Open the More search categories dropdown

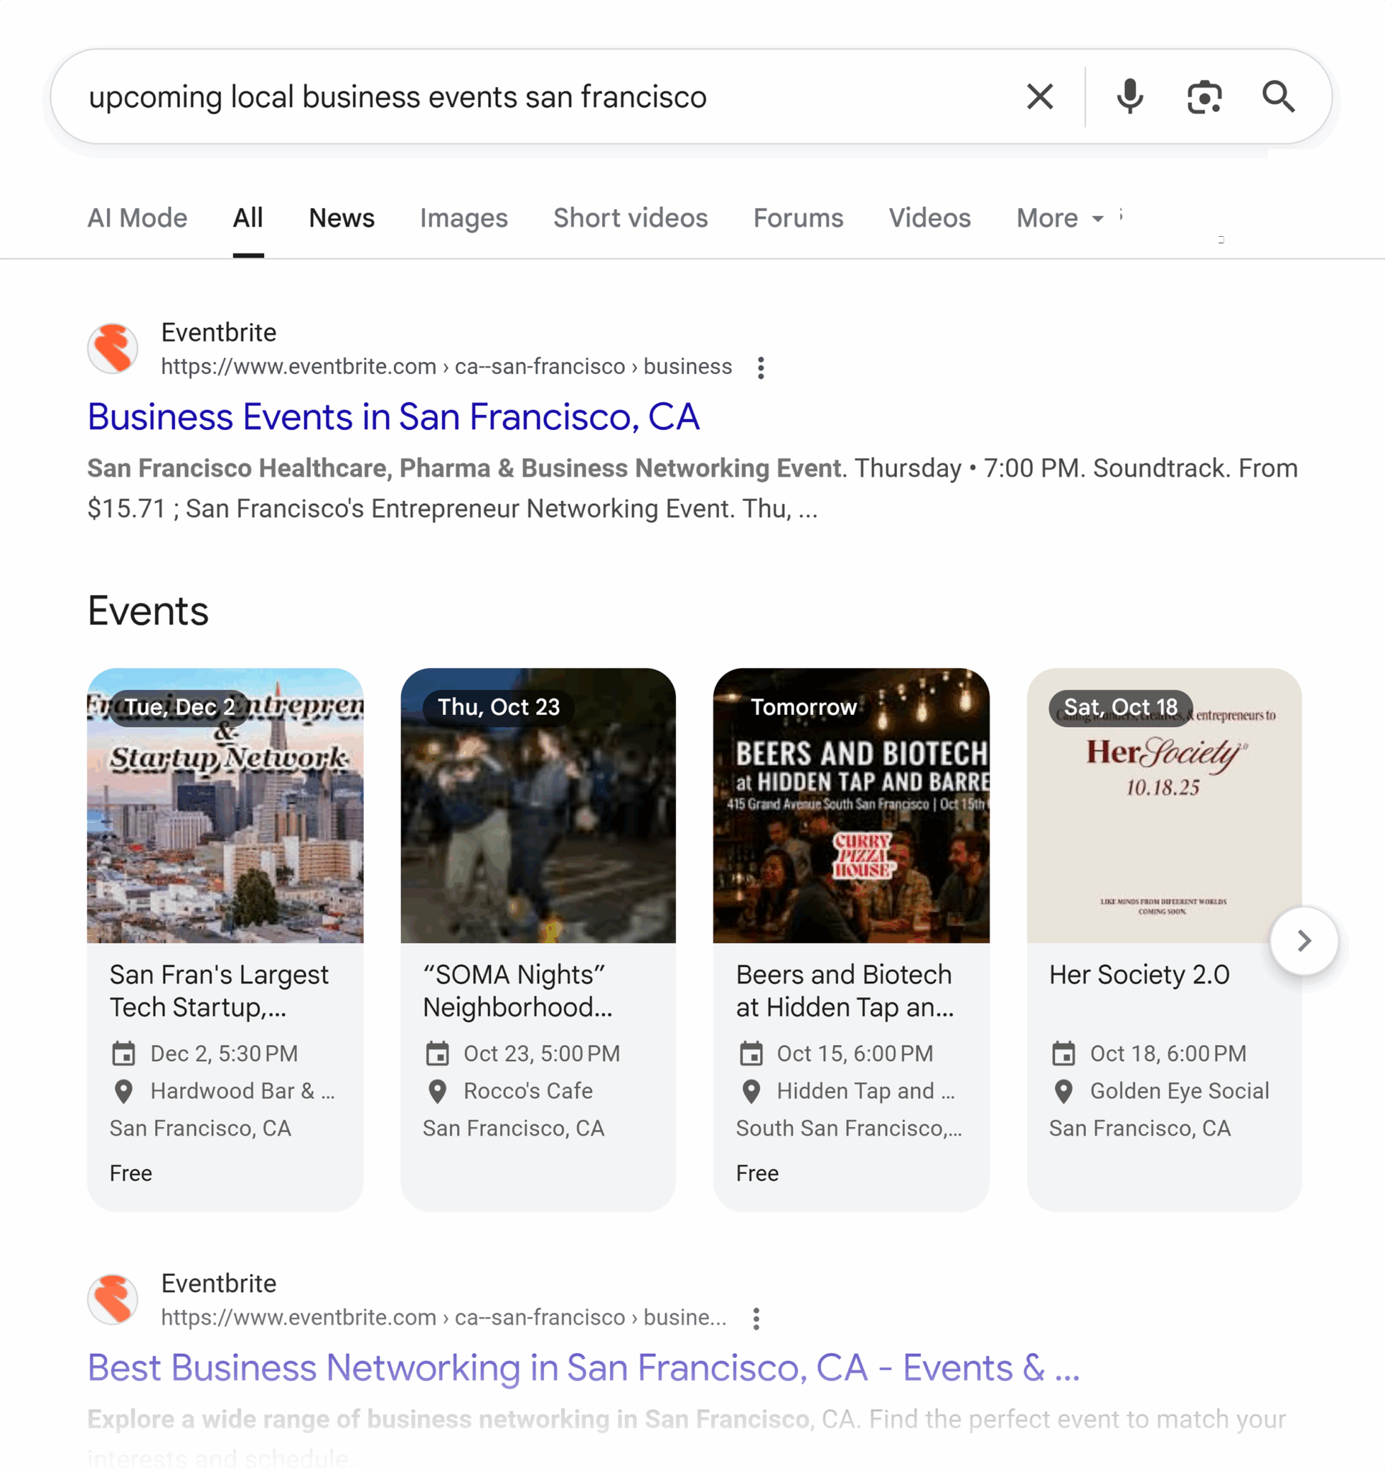tap(1059, 217)
